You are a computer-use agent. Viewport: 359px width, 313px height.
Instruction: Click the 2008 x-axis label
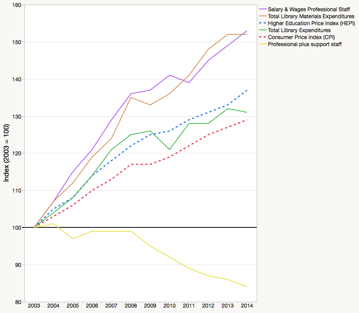pos(131,306)
